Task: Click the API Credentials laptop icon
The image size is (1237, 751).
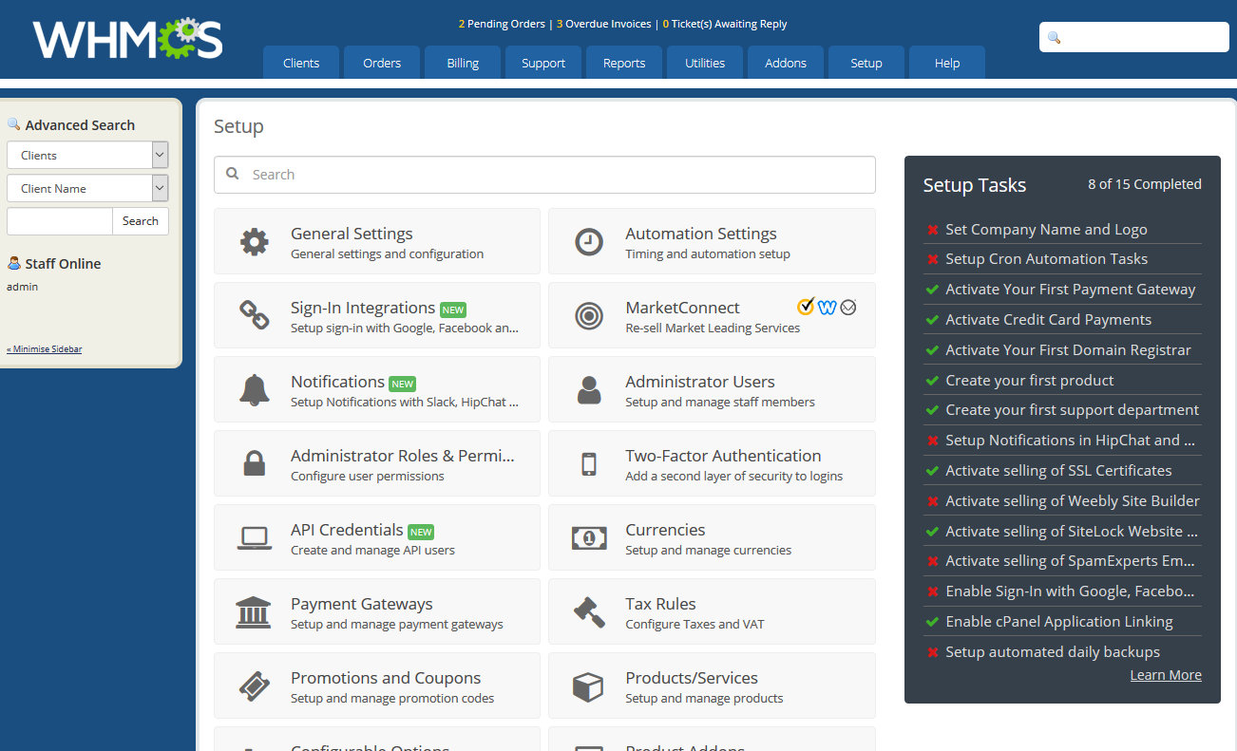Action: (x=254, y=538)
